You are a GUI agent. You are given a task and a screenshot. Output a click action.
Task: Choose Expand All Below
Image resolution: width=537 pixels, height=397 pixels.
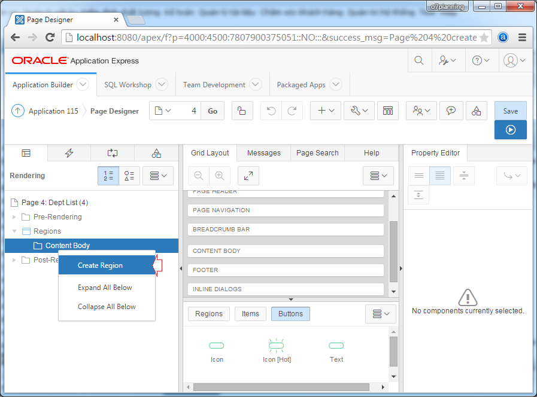(x=105, y=288)
